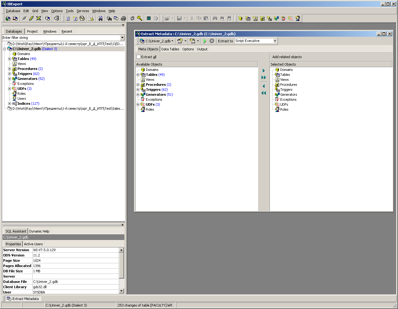Image resolution: width=398 pixels, height=309 pixels.
Task: Add selected object with single right arrow
Action: [264, 71]
